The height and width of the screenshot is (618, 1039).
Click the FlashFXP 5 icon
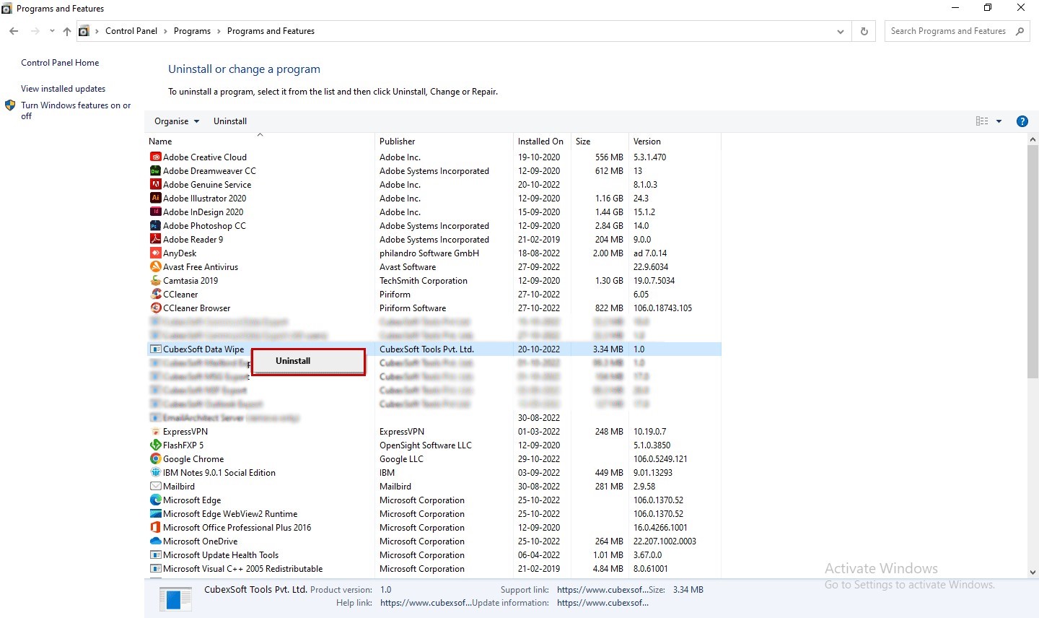pos(155,445)
